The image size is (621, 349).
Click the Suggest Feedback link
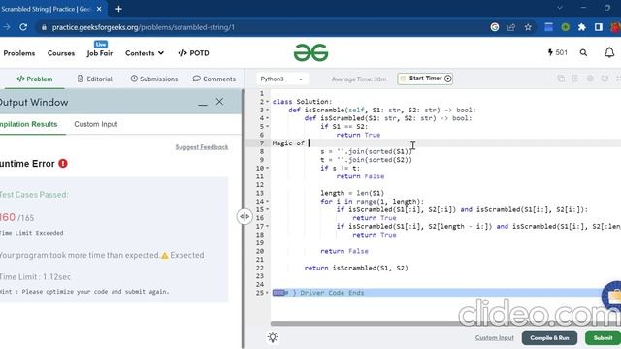tap(202, 147)
